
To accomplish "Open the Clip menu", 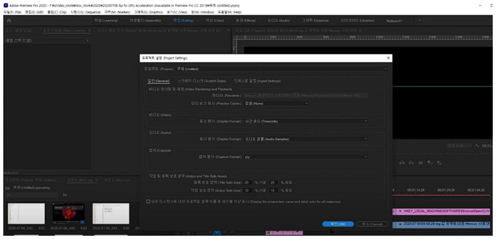I will coord(57,12).
